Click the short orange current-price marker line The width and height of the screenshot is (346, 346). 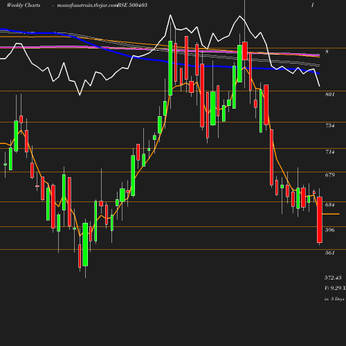(x=331, y=214)
